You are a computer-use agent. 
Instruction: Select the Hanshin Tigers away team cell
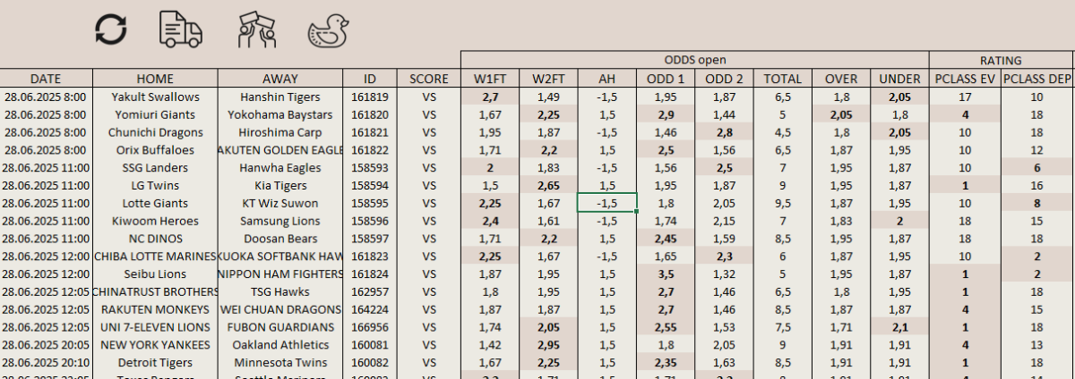pyautogui.click(x=280, y=97)
